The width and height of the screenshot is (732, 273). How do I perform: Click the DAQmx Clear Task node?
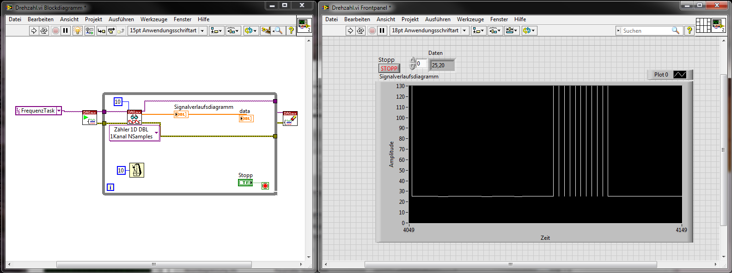tap(290, 118)
